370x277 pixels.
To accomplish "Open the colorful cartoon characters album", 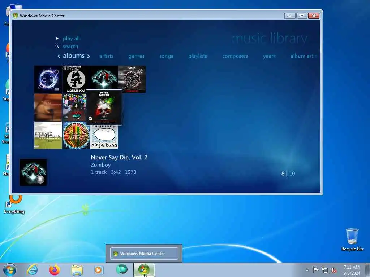I will click(x=74, y=107).
